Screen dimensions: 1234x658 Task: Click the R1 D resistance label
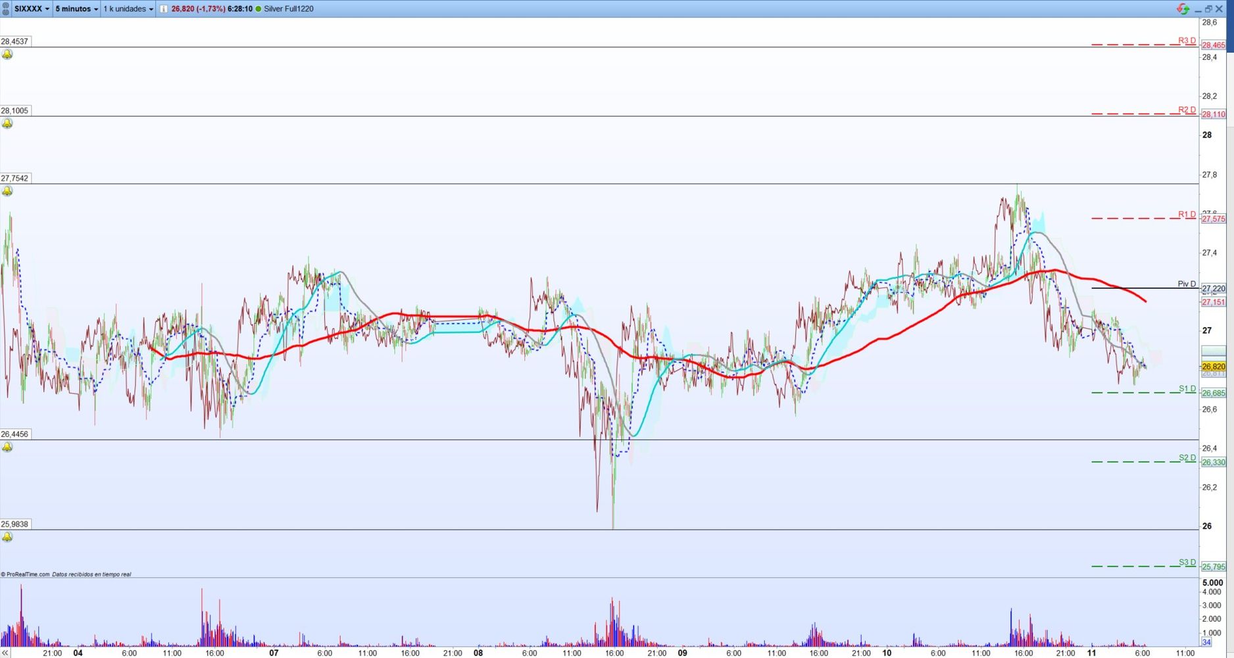1187,215
